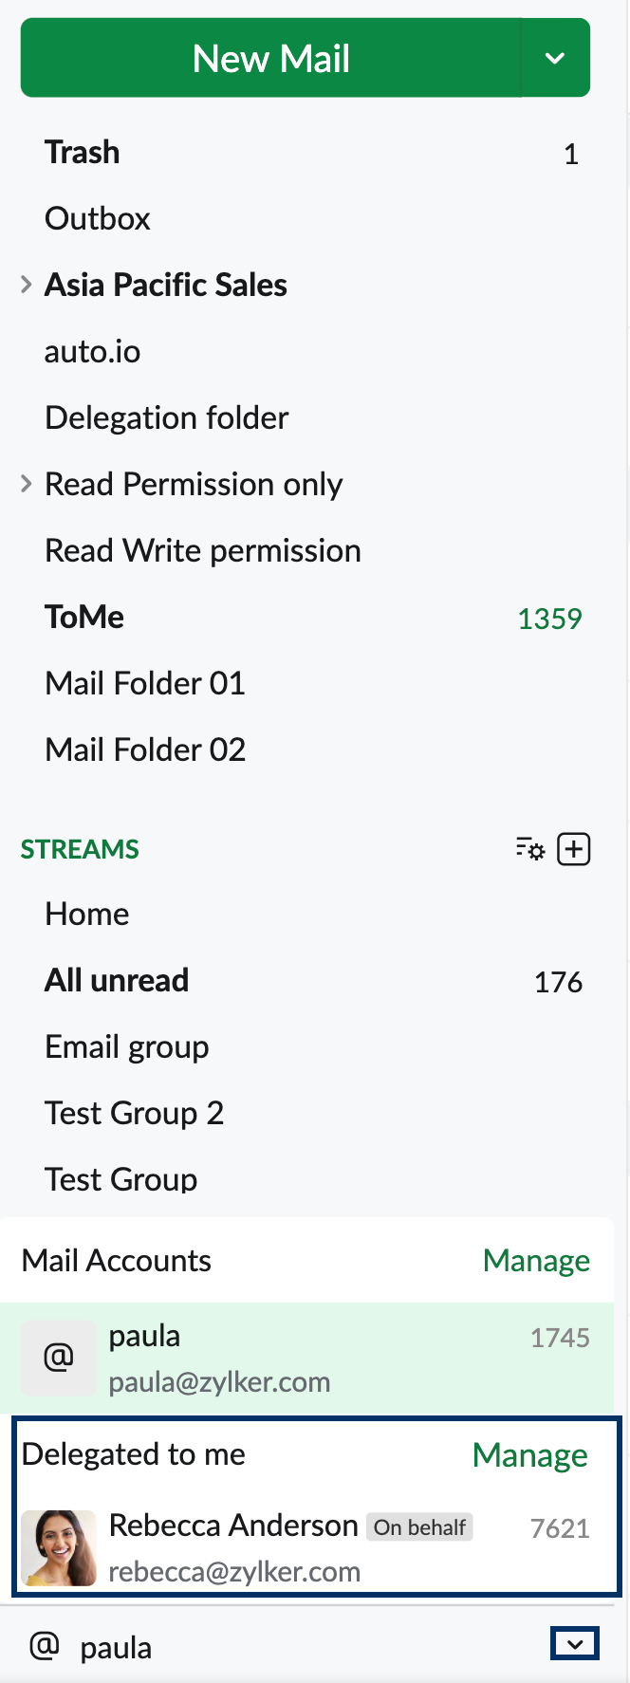Go to the Home stream
This screenshot has height=1683, width=630.
[x=87, y=915]
